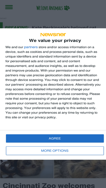The width and height of the screenshot is (106, 188).
Task: Click the Your preferences will apply sentence
Action: (x=60, y=108)
